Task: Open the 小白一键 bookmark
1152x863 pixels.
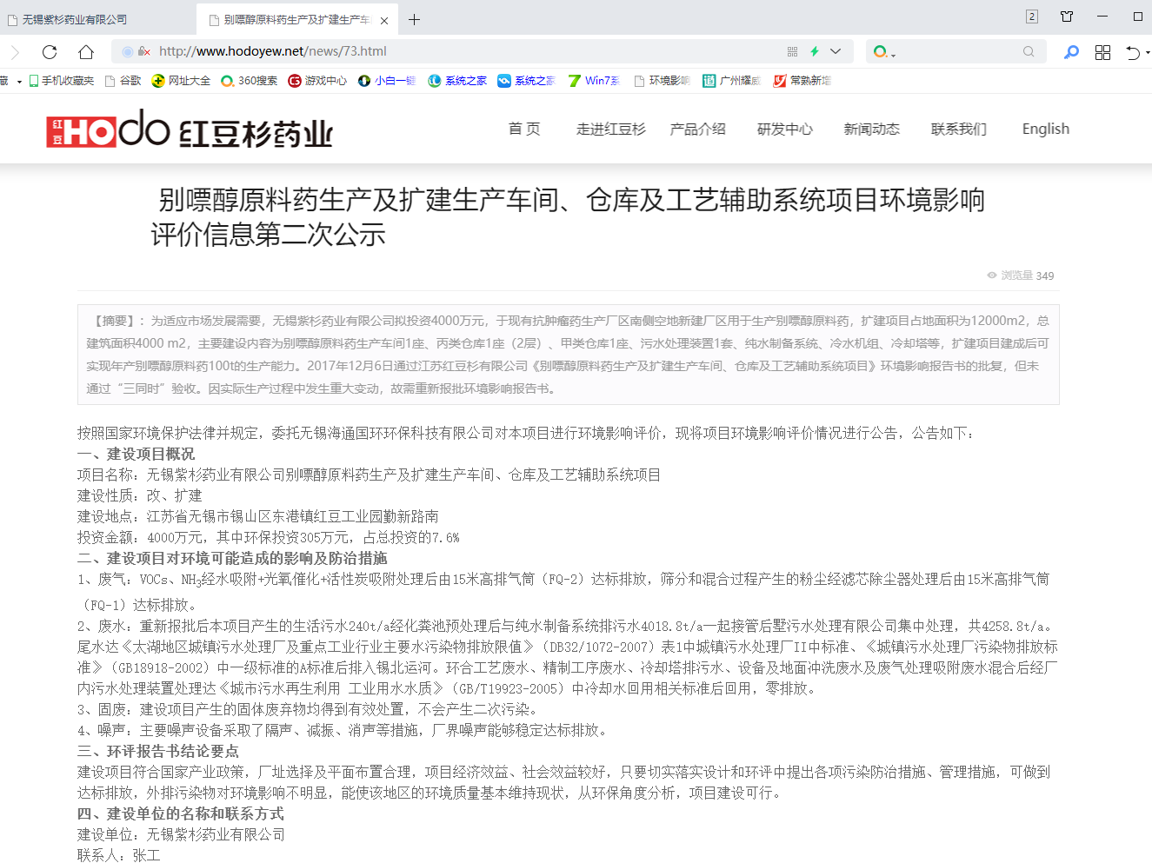Action: (387, 81)
